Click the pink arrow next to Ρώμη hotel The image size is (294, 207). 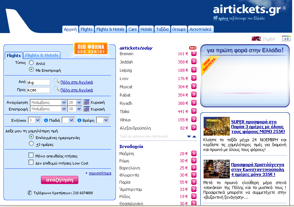[x=194, y=161]
